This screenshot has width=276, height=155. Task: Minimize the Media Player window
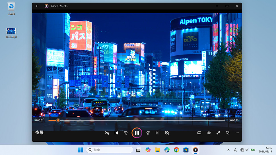click(x=217, y=6)
